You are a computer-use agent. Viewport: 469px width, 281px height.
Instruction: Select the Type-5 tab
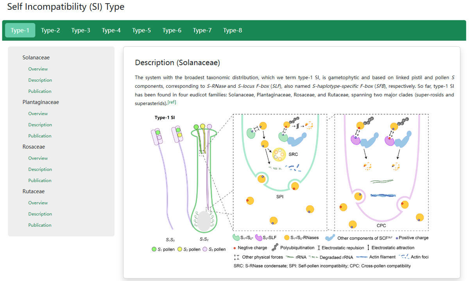pos(141,30)
